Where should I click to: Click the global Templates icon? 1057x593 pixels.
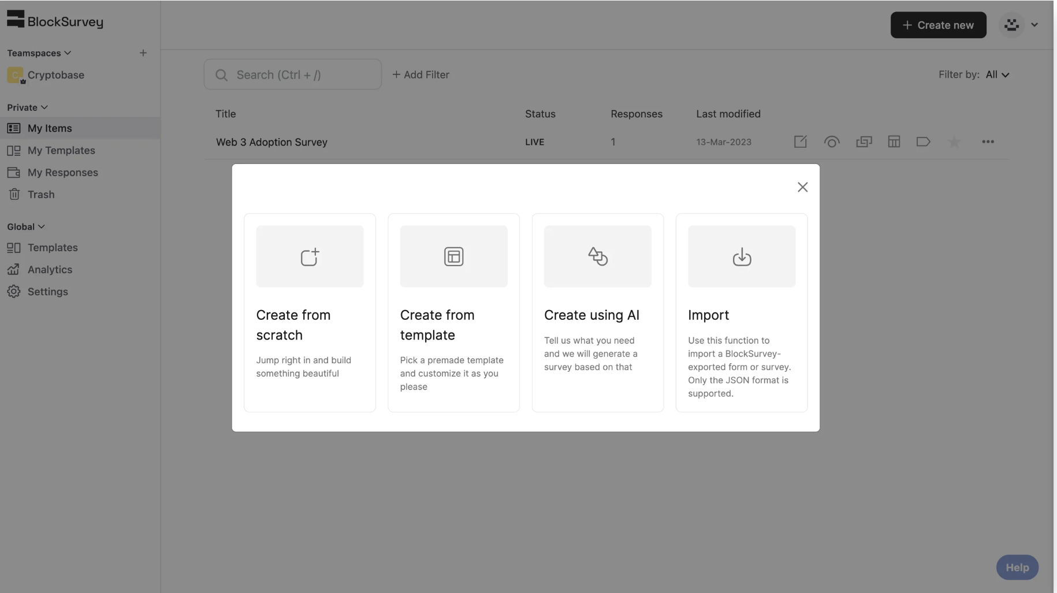[14, 247]
